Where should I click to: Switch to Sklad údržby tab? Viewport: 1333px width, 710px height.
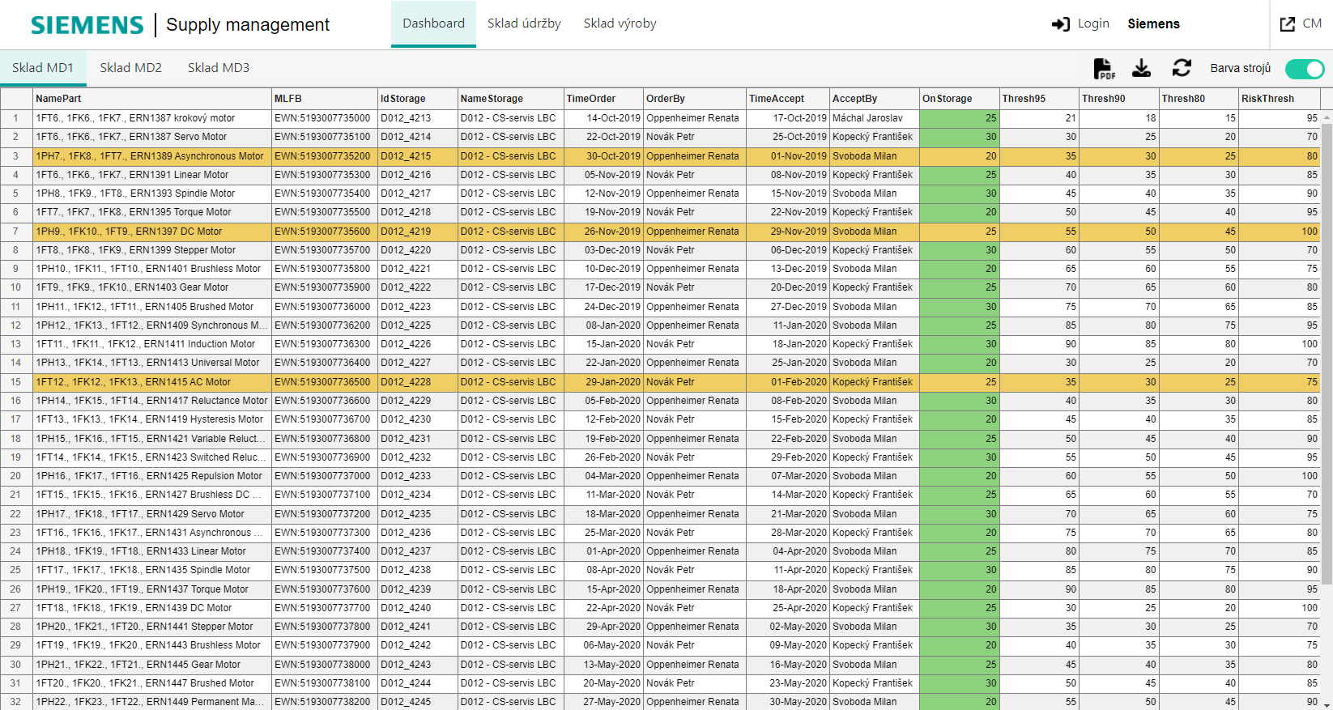pyautogui.click(x=524, y=23)
